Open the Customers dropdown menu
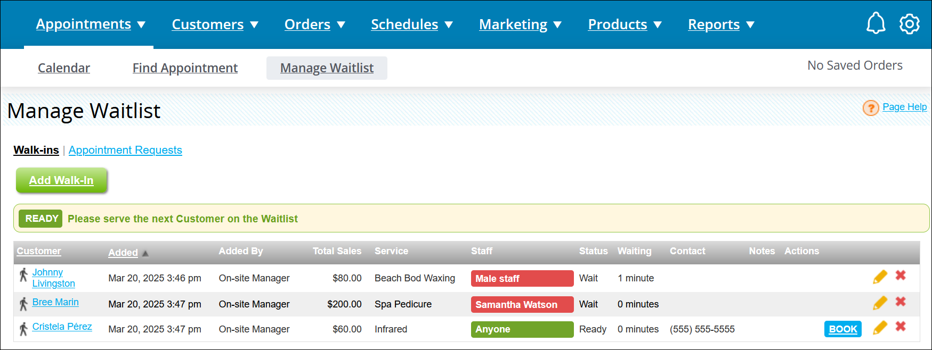Screen dimensions: 932x350 215,24
